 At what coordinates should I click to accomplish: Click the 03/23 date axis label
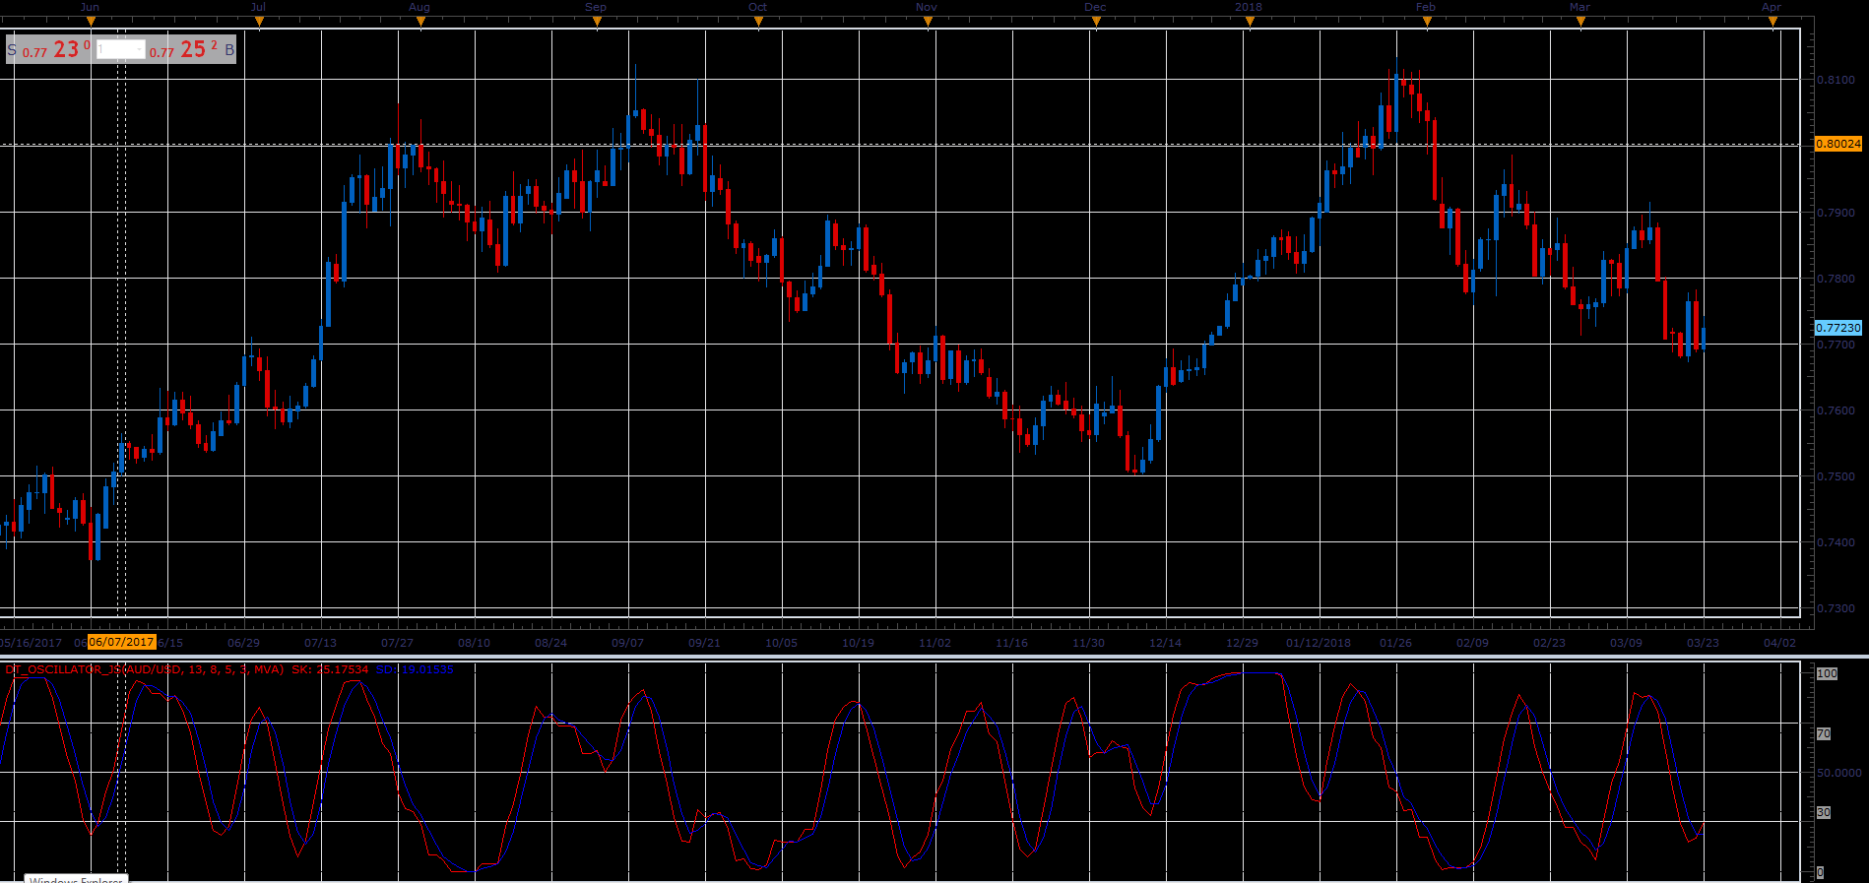pos(1703,643)
